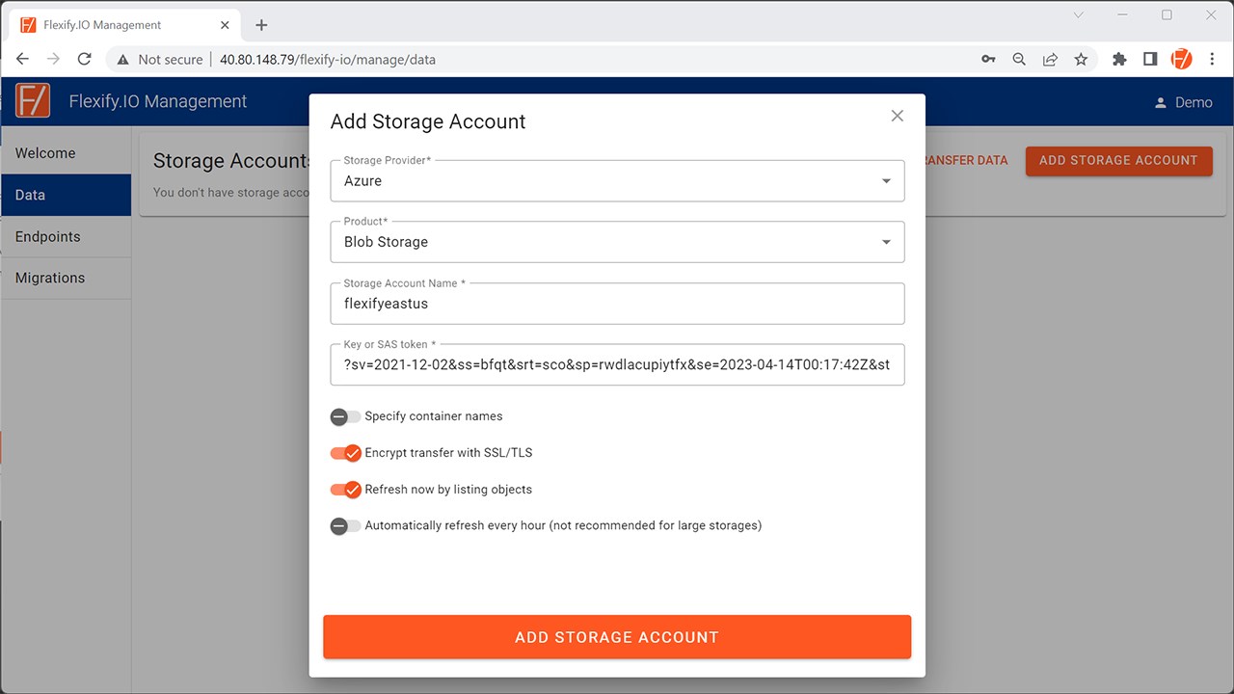Screen dimensions: 1234x694
Task: Click the saved passwords key icon
Action: (x=988, y=59)
